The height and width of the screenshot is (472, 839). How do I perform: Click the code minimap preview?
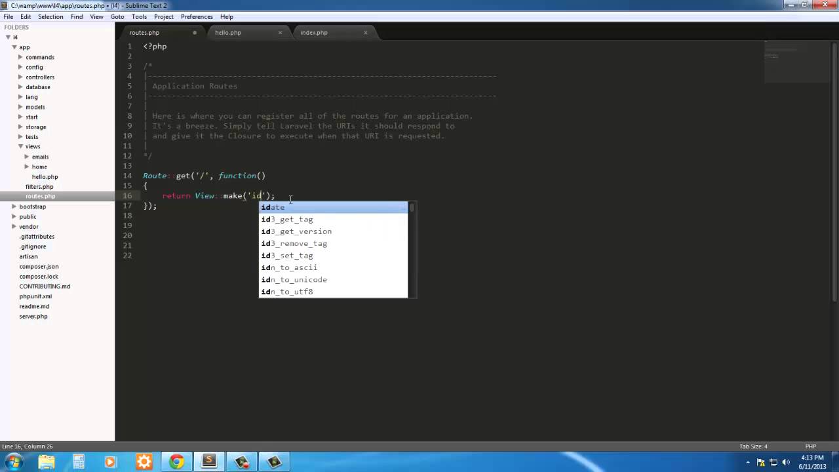(x=798, y=61)
